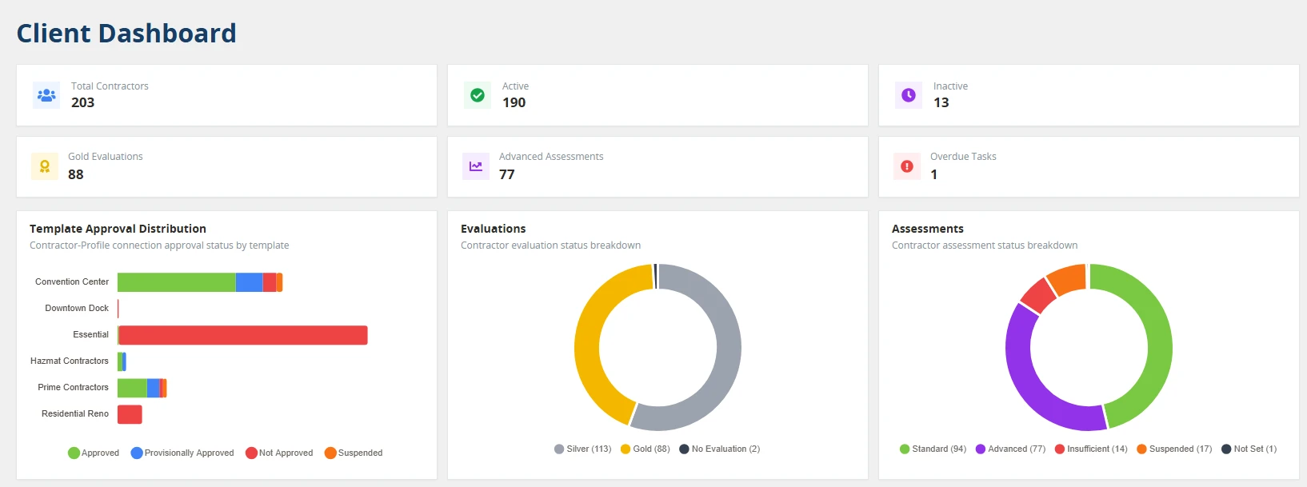The width and height of the screenshot is (1307, 487).
Task: Click the Convention Center axis label
Action: click(x=72, y=281)
